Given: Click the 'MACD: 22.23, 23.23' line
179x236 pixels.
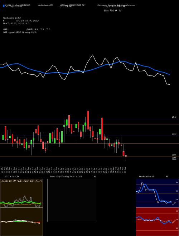Looking at the screenshot, I should (x=16, y=24).
